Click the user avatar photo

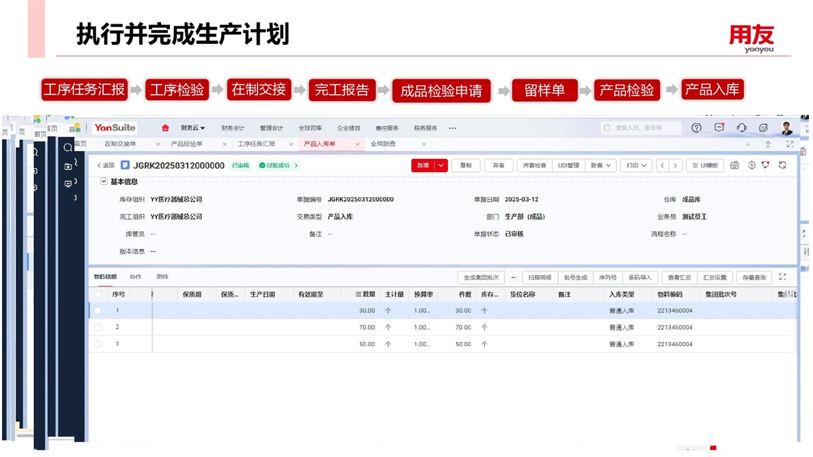[787, 128]
